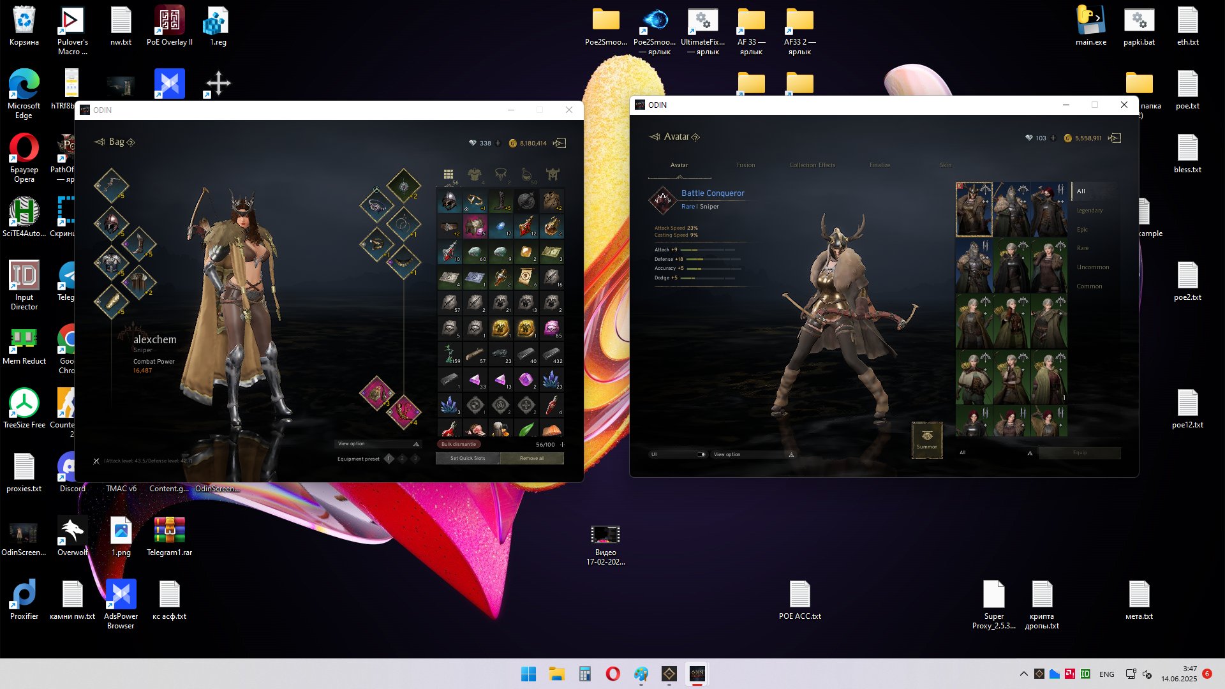This screenshot has width=1225, height=689.
Task: Select the All items grid tab in Bag
Action: pos(449,174)
